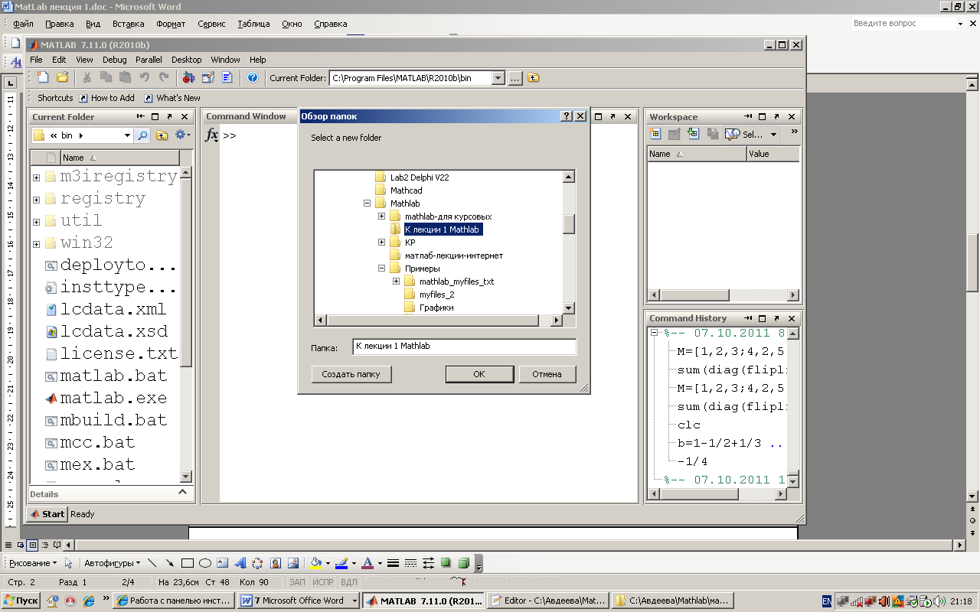The image size is (980, 612).
Task: Click the Open File icon in MATLAB toolbar
Action: [x=63, y=77]
